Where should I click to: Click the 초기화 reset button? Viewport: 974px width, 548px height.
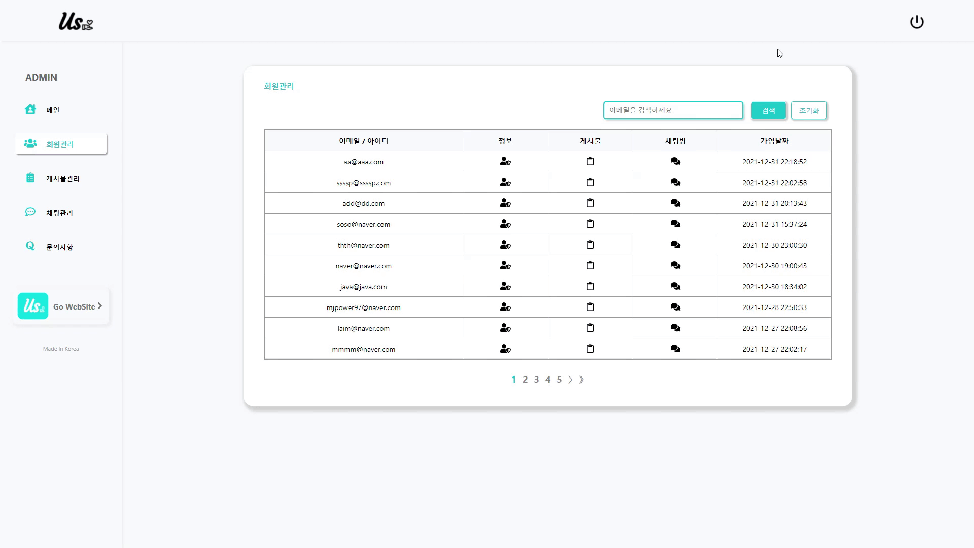809,110
